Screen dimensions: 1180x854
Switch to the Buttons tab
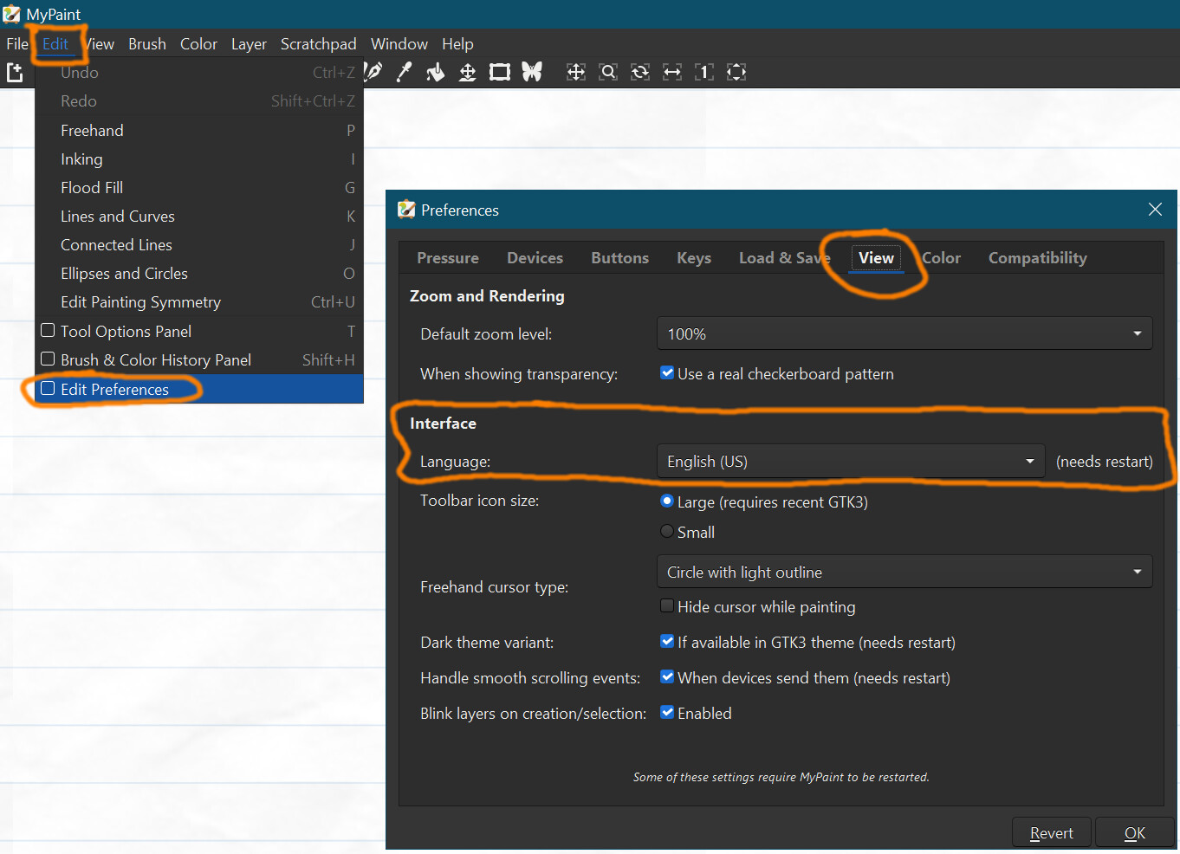point(619,257)
